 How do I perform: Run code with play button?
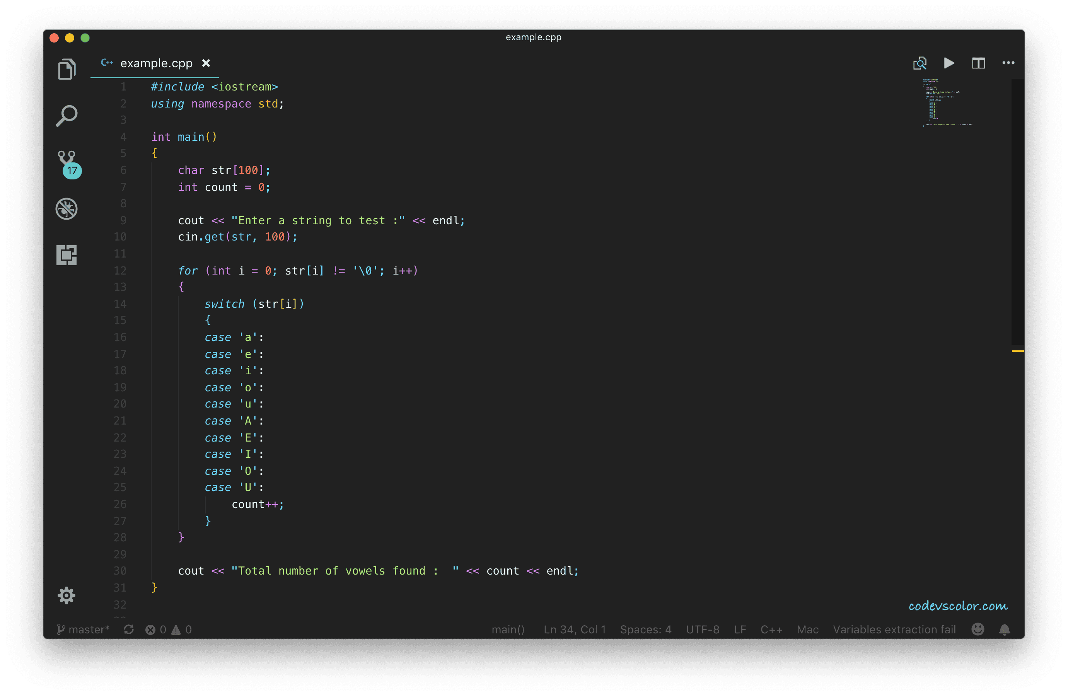coord(949,63)
